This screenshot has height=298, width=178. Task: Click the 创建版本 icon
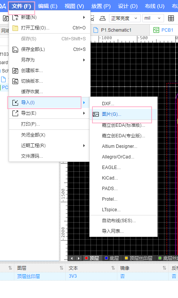pos(15,71)
